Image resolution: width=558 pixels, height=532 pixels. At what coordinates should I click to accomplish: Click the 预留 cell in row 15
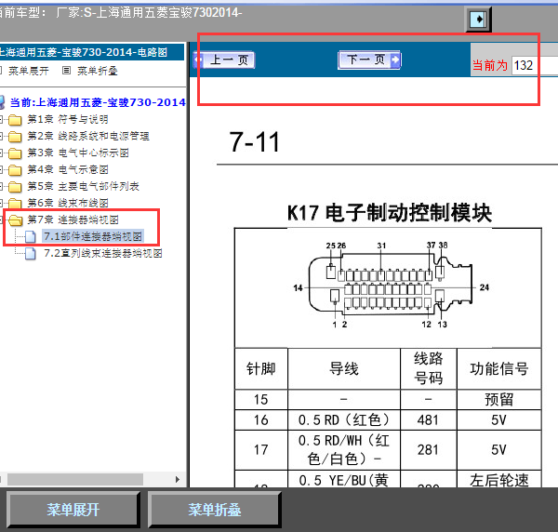[498, 399]
